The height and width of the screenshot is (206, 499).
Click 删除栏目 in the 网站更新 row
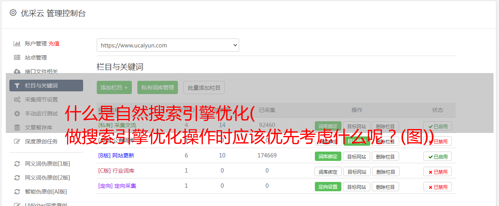pyautogui.click(x=385, y=156)
